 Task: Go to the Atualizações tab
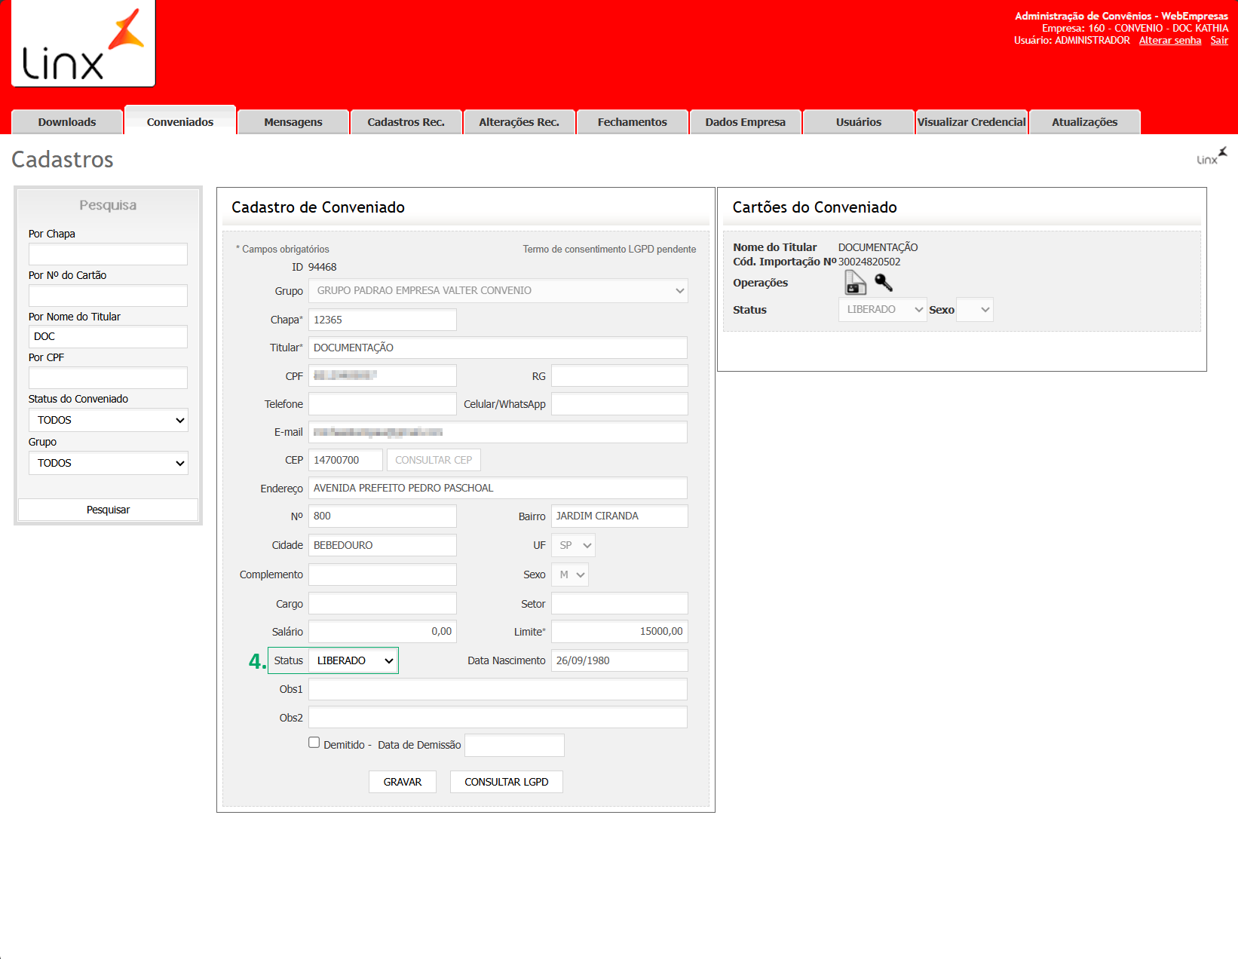[1085, 122]
